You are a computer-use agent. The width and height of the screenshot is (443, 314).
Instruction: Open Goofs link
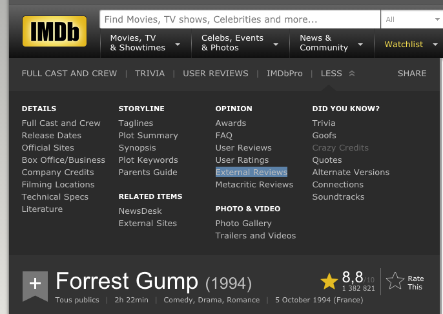point(324,136)
